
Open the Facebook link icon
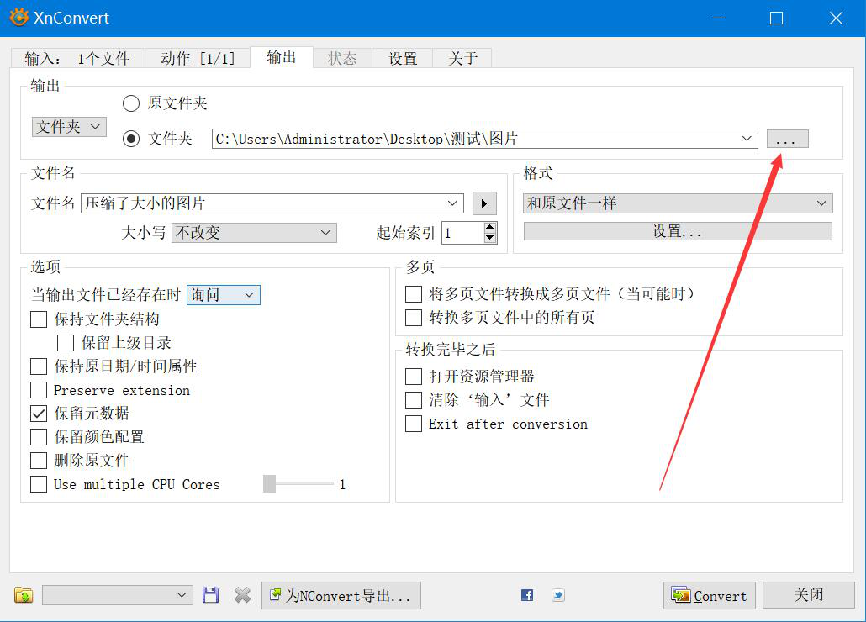click(x=527, y=595)
